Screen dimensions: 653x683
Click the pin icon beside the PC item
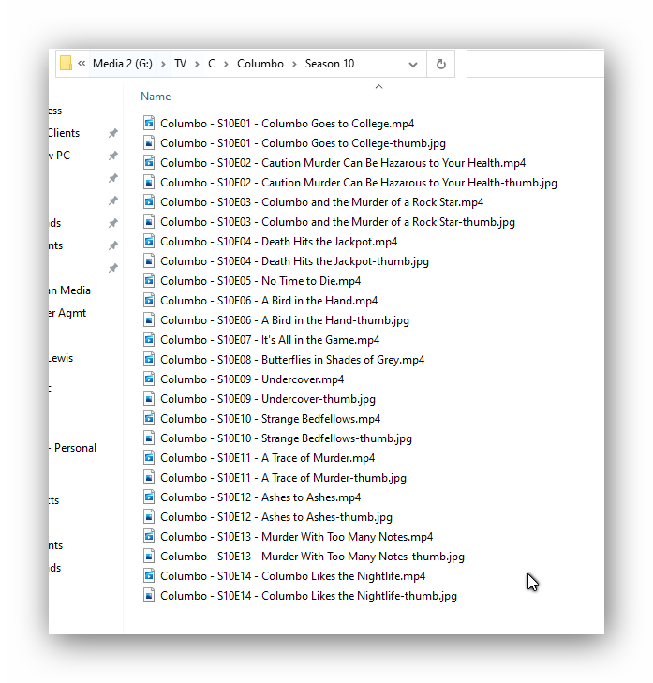[112, 156]
